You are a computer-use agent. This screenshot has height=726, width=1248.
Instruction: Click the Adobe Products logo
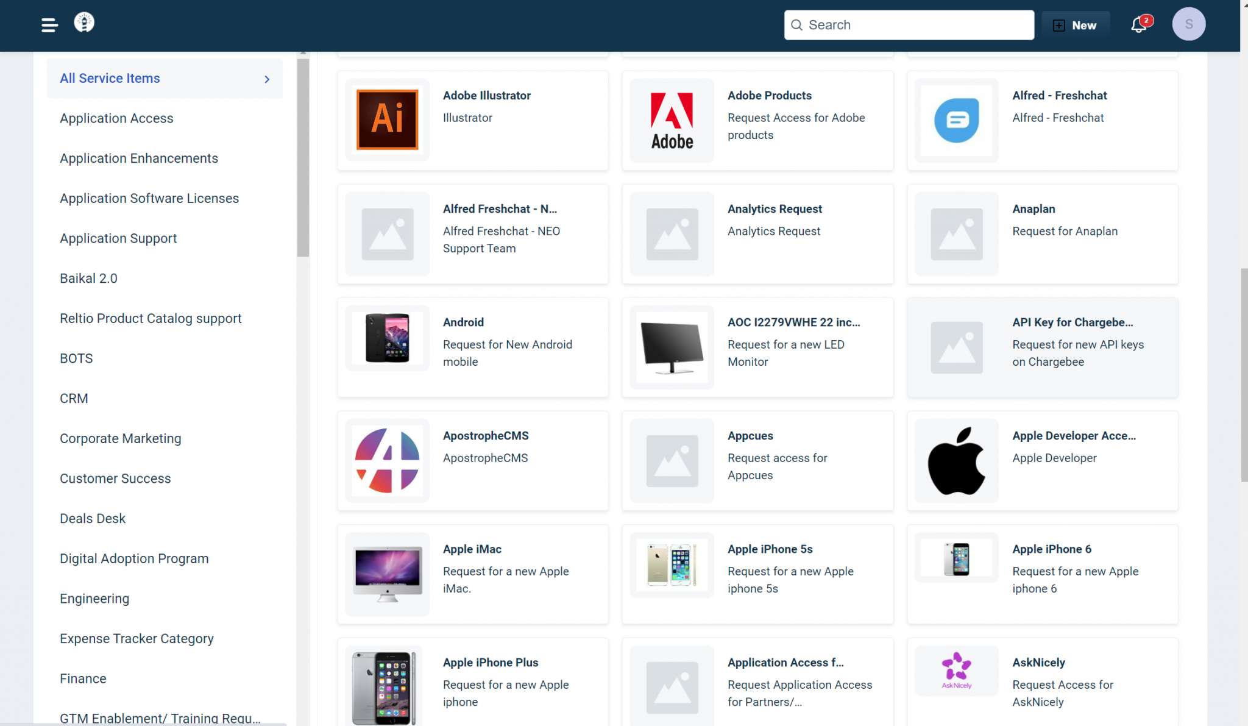[x=671, y=119]
